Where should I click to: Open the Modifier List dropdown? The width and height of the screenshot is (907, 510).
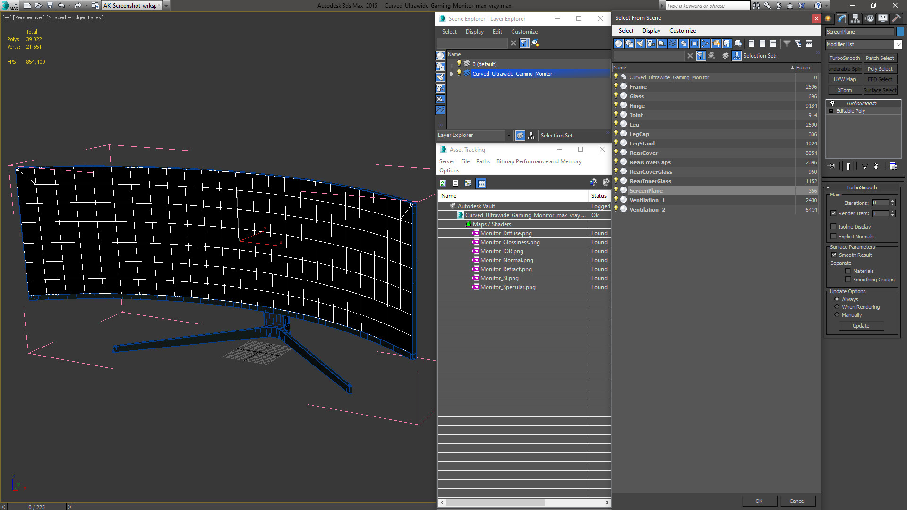[x=898, y=44]
